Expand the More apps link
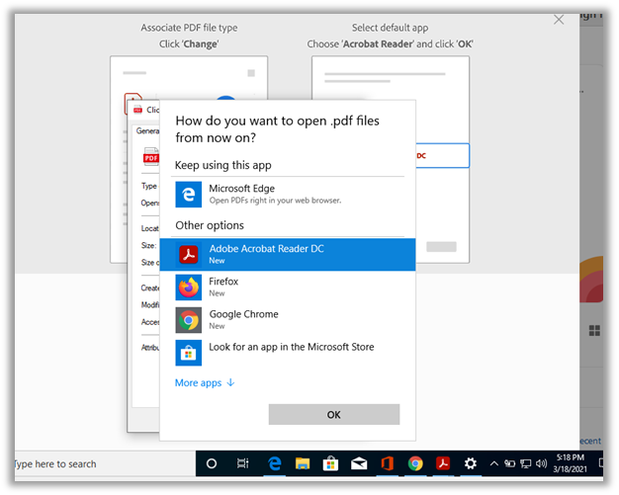Screen dimensions: 619x495 pos(205,382)
